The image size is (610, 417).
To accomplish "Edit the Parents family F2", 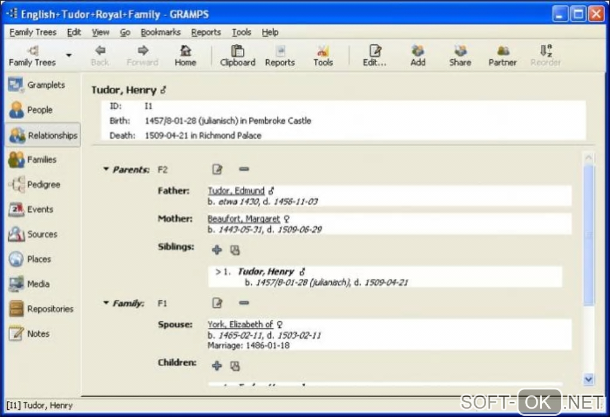I will [217, 169].
